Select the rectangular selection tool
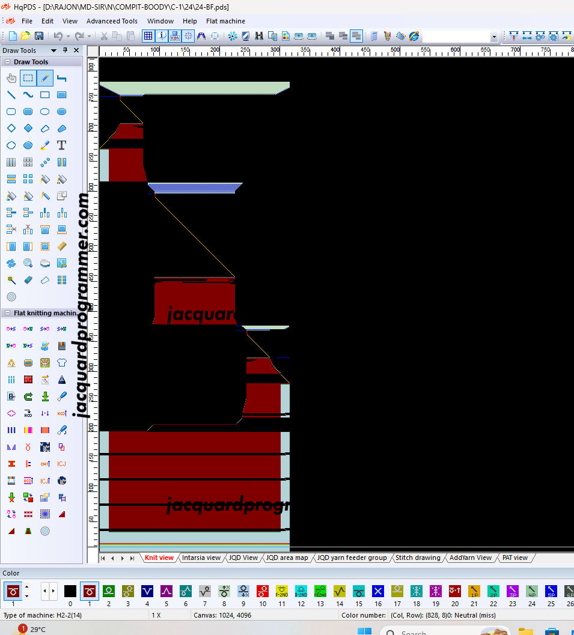 pos(28,78)
